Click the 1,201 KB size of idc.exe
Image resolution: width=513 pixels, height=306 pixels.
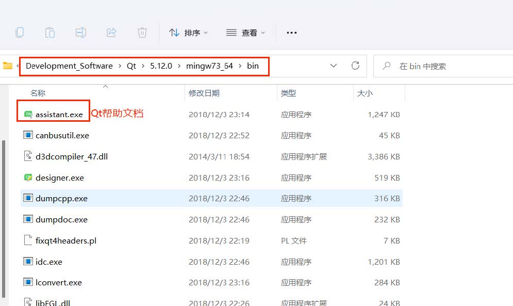tap(384, 262)
